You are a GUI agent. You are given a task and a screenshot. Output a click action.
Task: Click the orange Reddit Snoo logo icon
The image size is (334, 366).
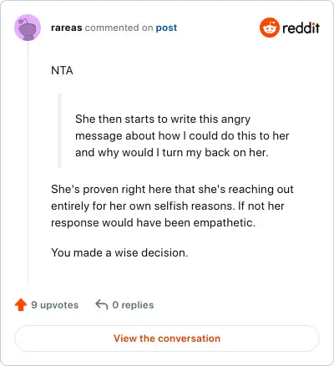(269, 28)
